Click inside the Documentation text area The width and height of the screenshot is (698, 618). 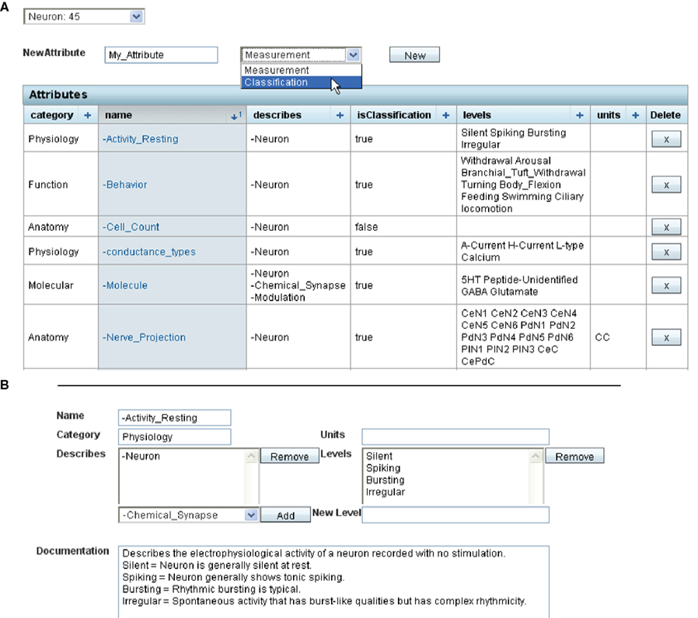(333, 581)
